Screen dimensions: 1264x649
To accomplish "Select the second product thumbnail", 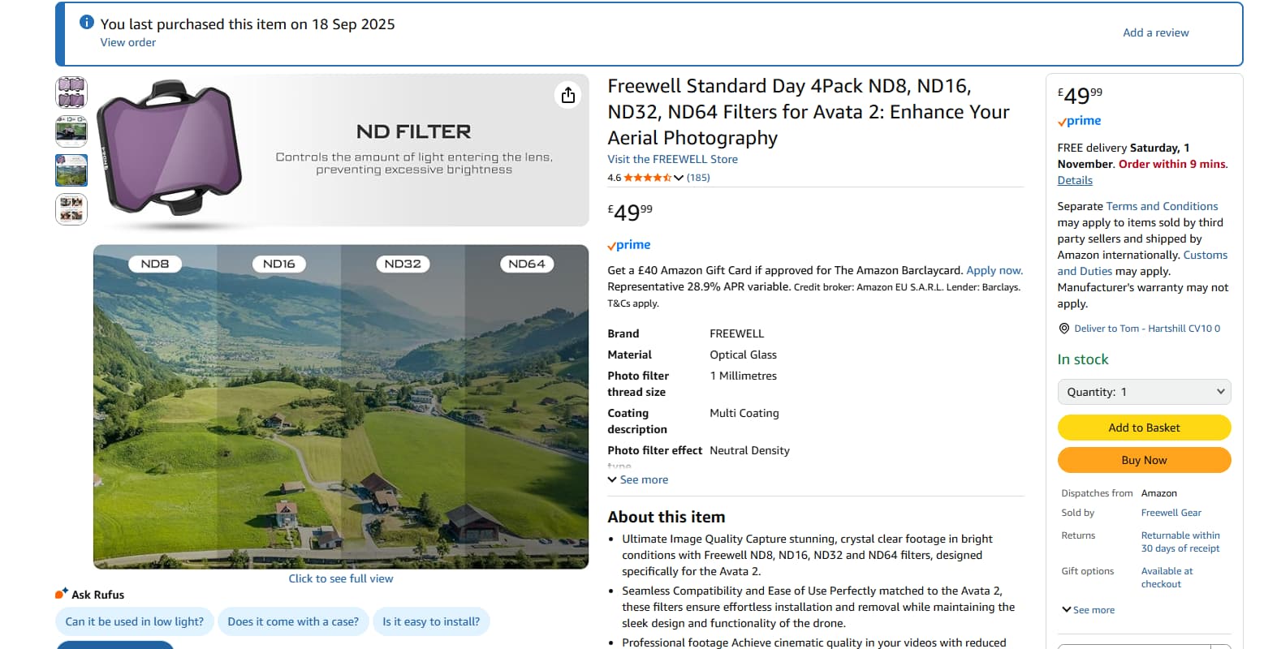I will pyautogui.click(x=71, y=131).
